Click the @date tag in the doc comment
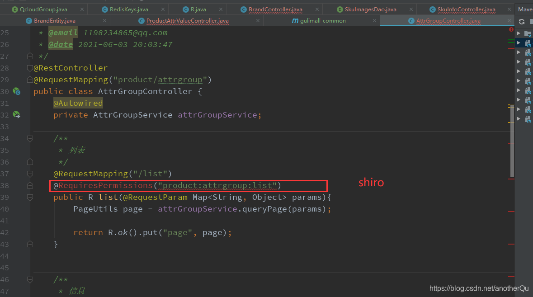The image size is (533, 297). pyautogui.click(x=61, y=44)
